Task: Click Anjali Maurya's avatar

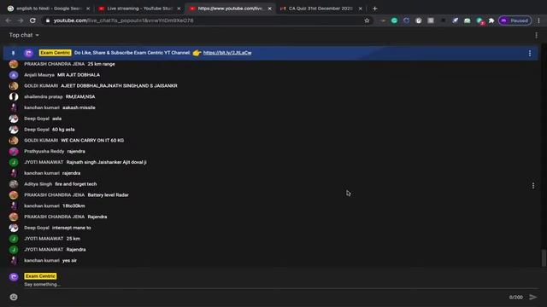Action: click(14, 75)
